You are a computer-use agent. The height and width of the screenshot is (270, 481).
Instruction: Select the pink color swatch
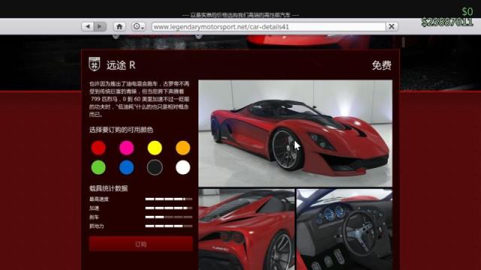126,148
